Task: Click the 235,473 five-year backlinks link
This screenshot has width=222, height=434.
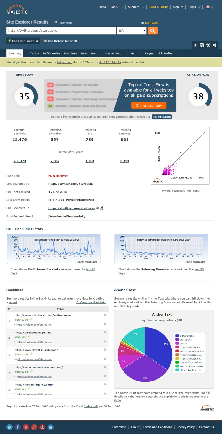Action: pos(20,161)
